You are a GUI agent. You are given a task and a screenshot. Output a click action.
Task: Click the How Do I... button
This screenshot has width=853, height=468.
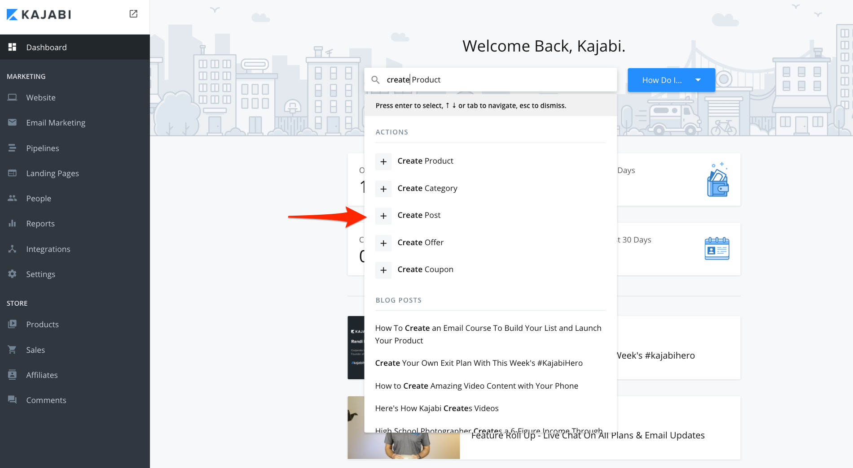click(x=671, y=80)
